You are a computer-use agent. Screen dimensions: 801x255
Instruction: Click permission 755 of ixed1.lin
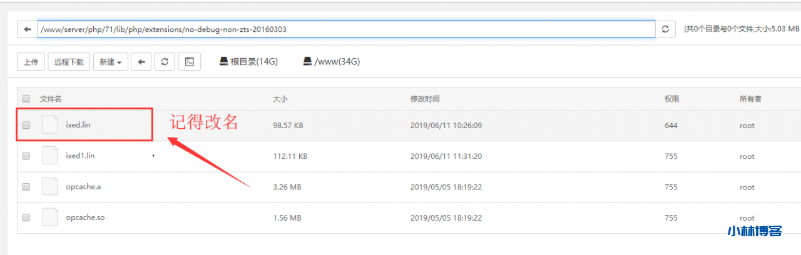coord(671,156)
